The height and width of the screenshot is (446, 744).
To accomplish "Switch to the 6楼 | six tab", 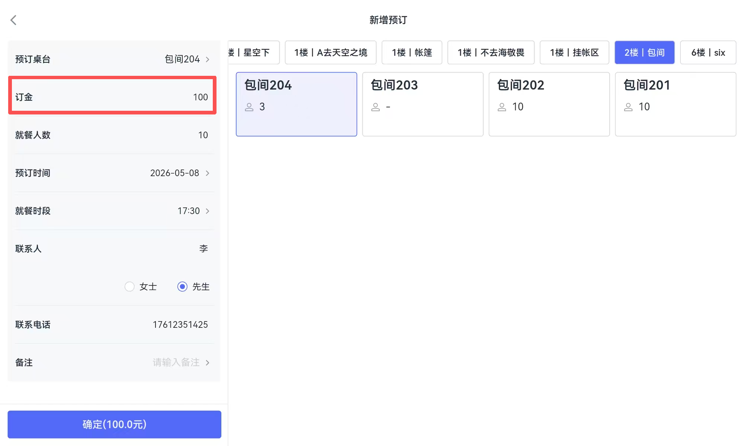I will tap(708, 52).
